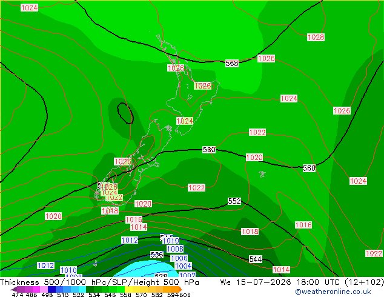Click the 1024 label over lower North Island

185,121
